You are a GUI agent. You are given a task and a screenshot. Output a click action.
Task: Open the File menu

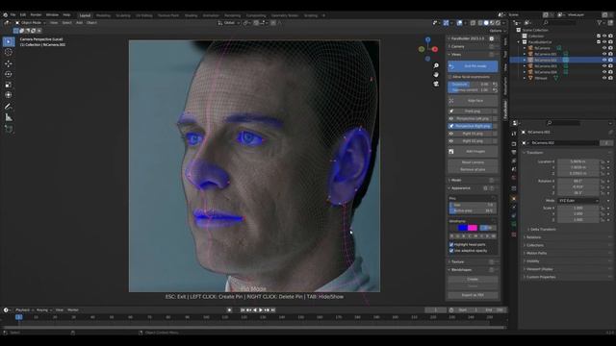point(13,15)
